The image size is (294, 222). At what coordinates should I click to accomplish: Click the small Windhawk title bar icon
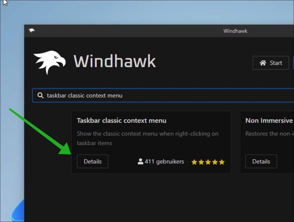pos(32,30)
